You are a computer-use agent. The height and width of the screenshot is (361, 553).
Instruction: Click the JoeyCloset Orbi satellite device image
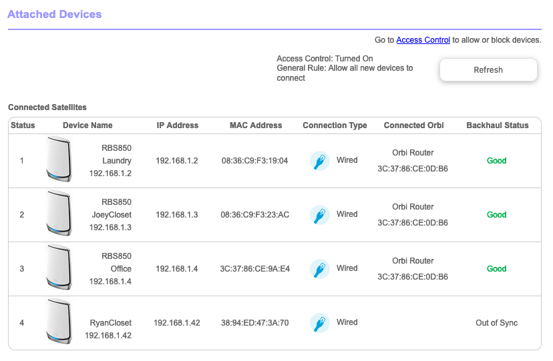pos(59,214)
